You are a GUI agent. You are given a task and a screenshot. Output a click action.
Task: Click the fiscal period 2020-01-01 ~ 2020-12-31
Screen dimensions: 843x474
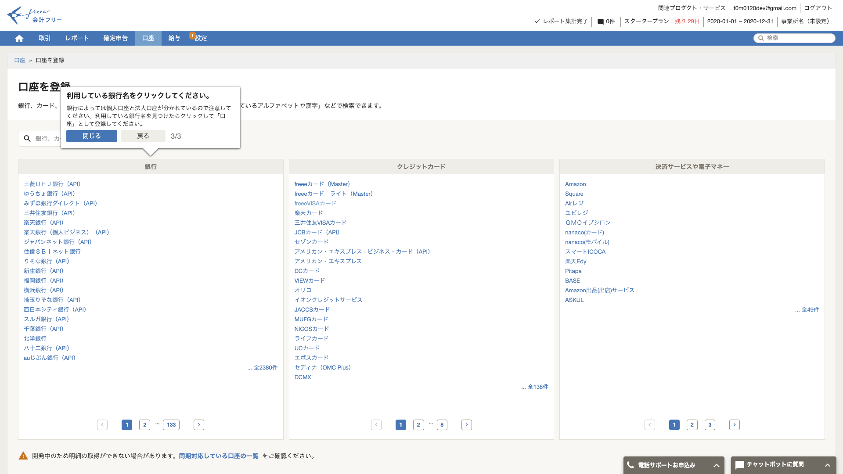[x=740, y=21]
